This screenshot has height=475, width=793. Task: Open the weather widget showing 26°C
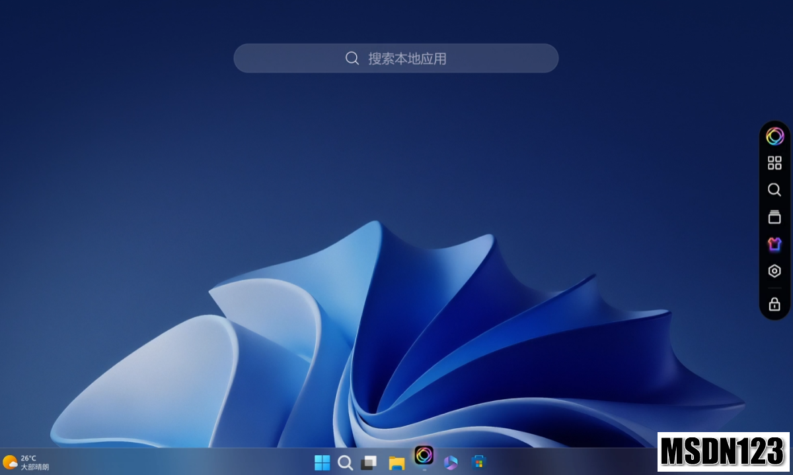tap(26, 462)
